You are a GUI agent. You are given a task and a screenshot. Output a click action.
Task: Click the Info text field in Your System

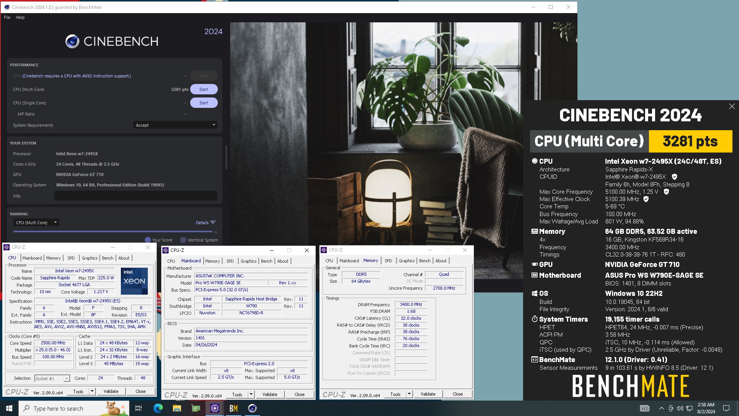[x=135, y=196]
